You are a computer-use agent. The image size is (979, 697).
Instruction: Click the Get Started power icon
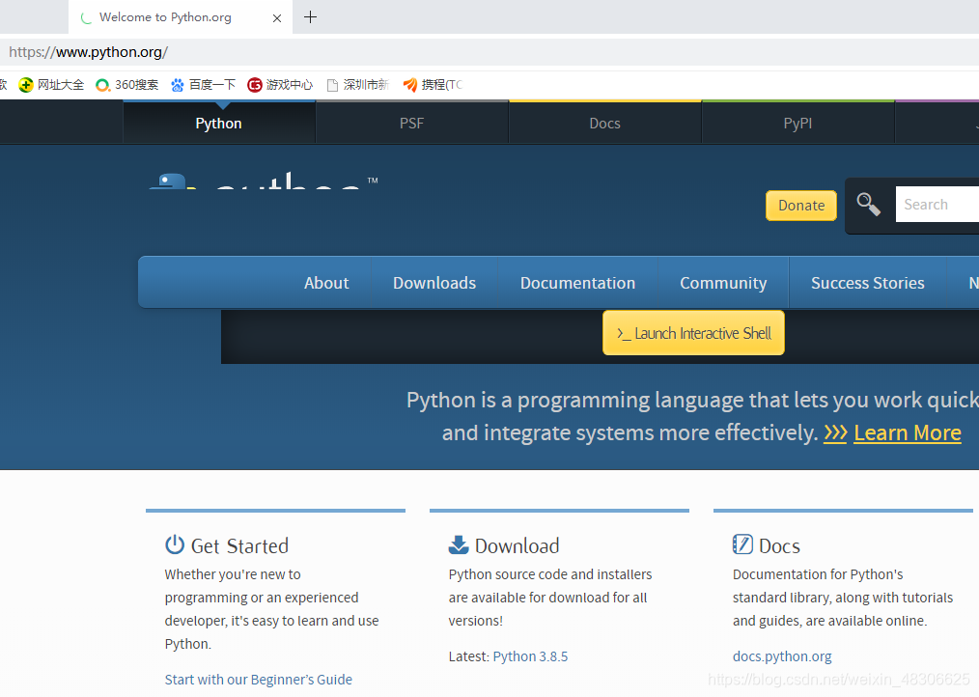[175, 544]
